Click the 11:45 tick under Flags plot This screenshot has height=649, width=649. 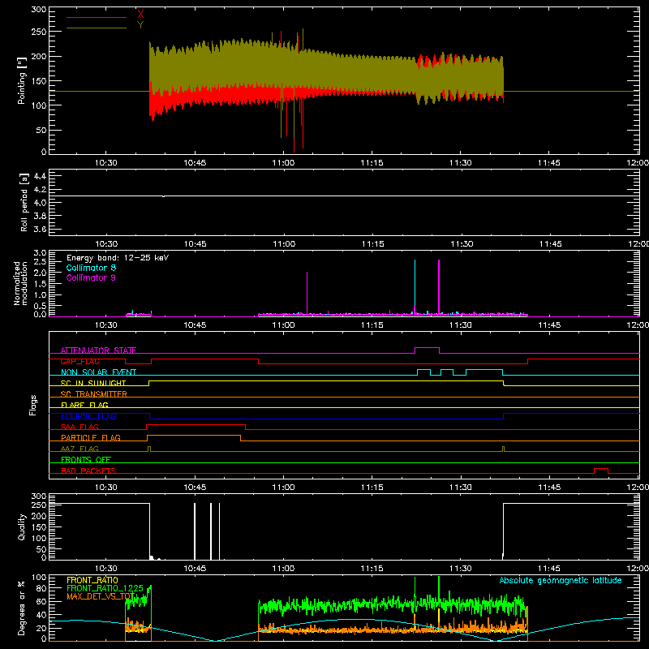549,488
